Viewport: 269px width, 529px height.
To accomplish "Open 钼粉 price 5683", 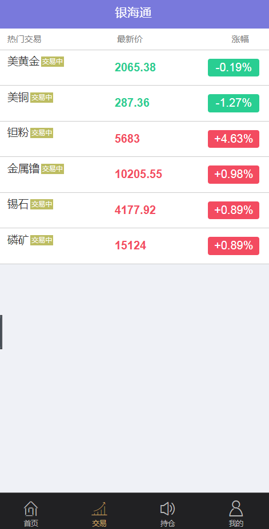I will [x=127, y=139].
